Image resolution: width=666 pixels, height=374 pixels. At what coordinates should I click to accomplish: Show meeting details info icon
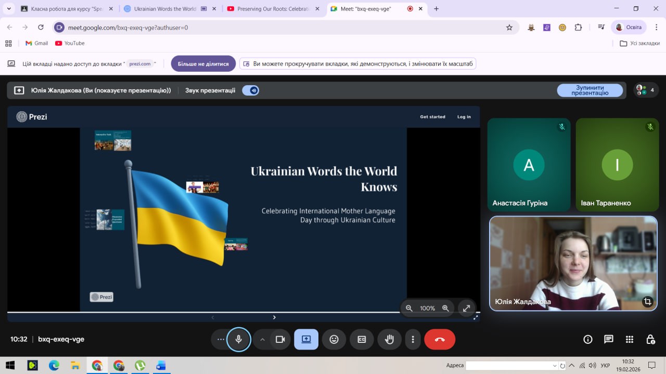(588, 339)
